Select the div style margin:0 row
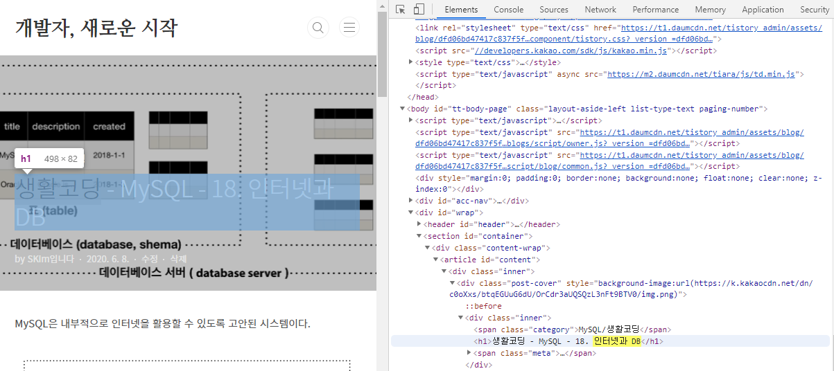Screen dimensions: 834x371 point(618,183)
